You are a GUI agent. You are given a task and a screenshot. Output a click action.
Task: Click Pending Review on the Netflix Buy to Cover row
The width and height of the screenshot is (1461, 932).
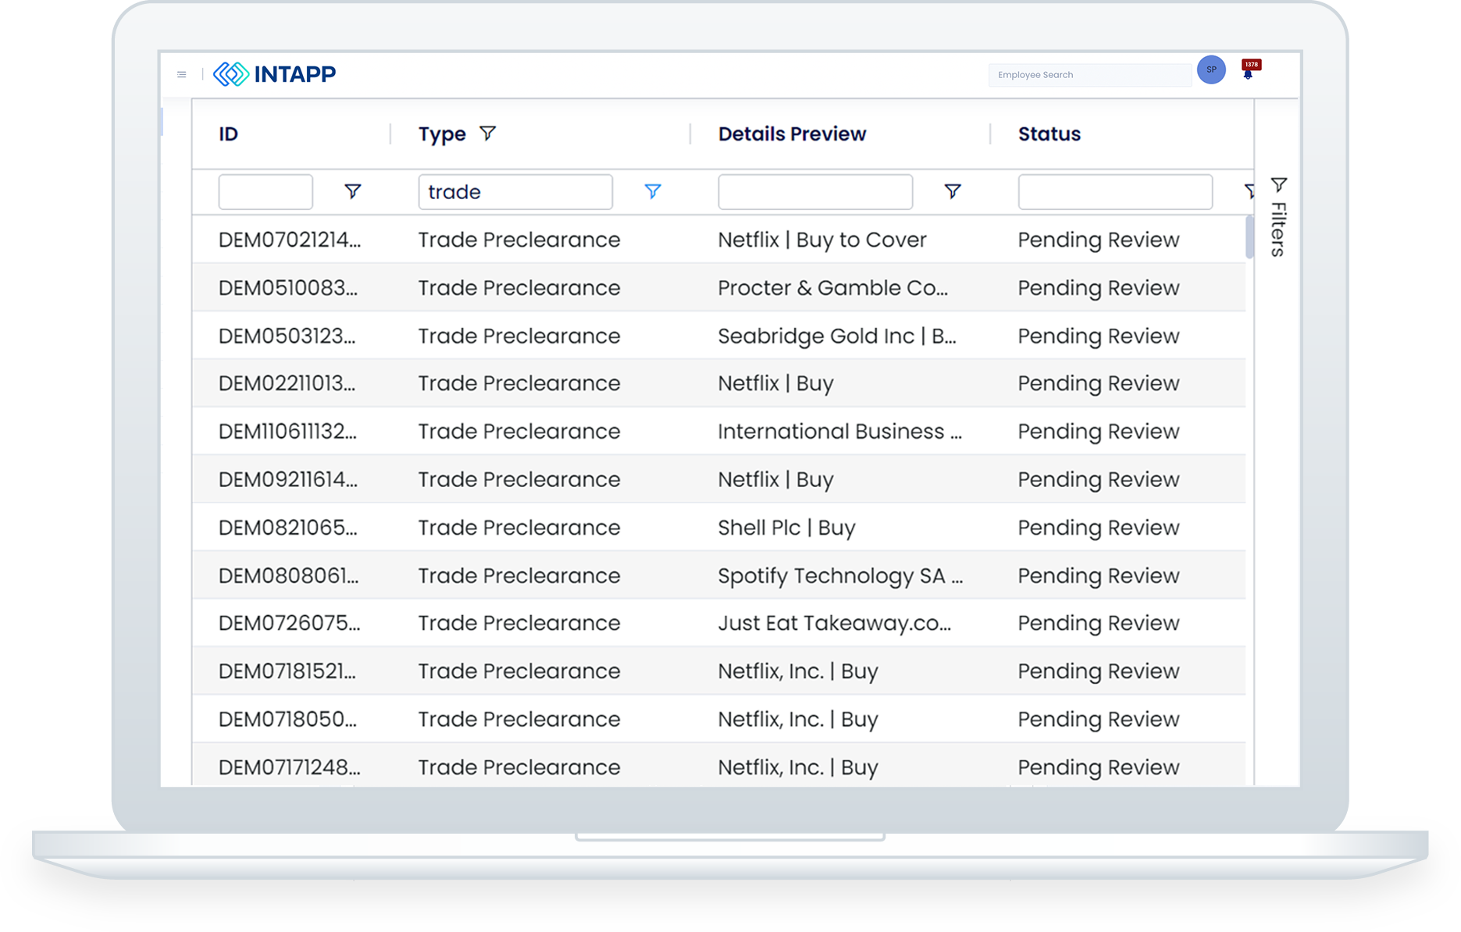(x=1098, y=240)
